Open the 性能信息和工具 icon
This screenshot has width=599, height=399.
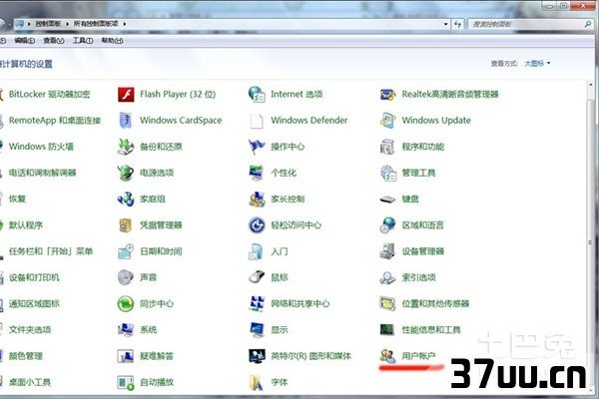(x=387, y=330)
